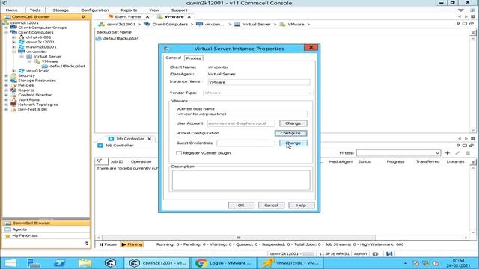Select the clrhelv6-001 Linux client icon
This screenshot has height=269, width=479.
coord(22,37)
